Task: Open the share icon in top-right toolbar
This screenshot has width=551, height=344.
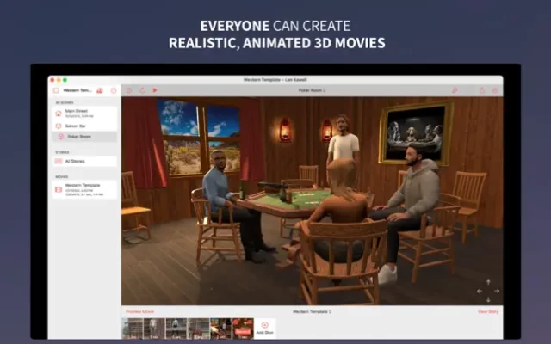Action: tap(481, 90)
